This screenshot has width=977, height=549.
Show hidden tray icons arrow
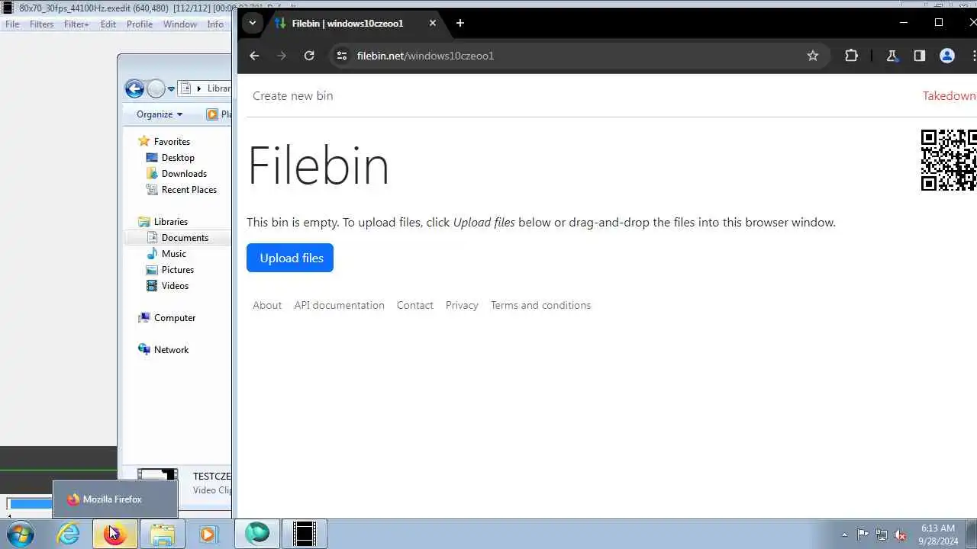tap(844, 535)
